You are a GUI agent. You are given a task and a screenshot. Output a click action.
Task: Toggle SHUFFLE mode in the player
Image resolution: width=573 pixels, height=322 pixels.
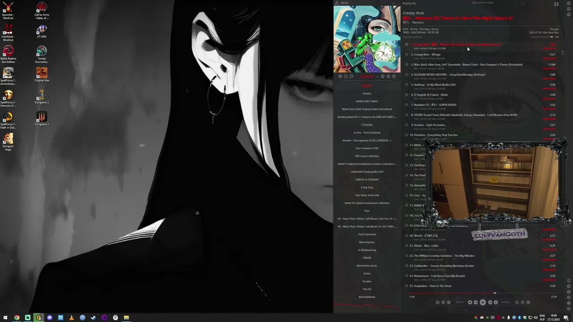coord(506,302)
